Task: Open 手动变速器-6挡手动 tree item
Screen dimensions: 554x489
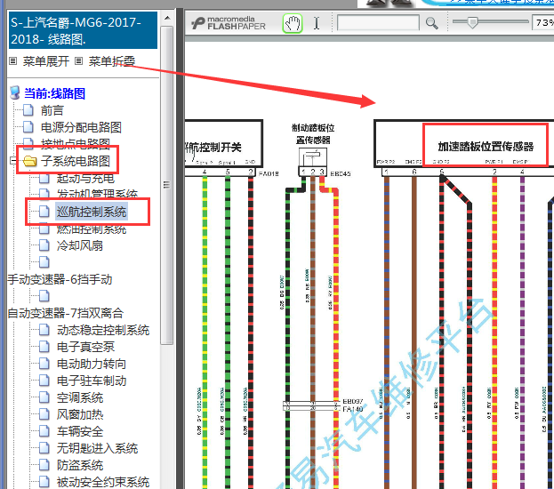Action: 60,279
